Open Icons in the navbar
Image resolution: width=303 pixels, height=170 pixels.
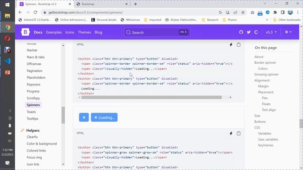tap(70, 33)
